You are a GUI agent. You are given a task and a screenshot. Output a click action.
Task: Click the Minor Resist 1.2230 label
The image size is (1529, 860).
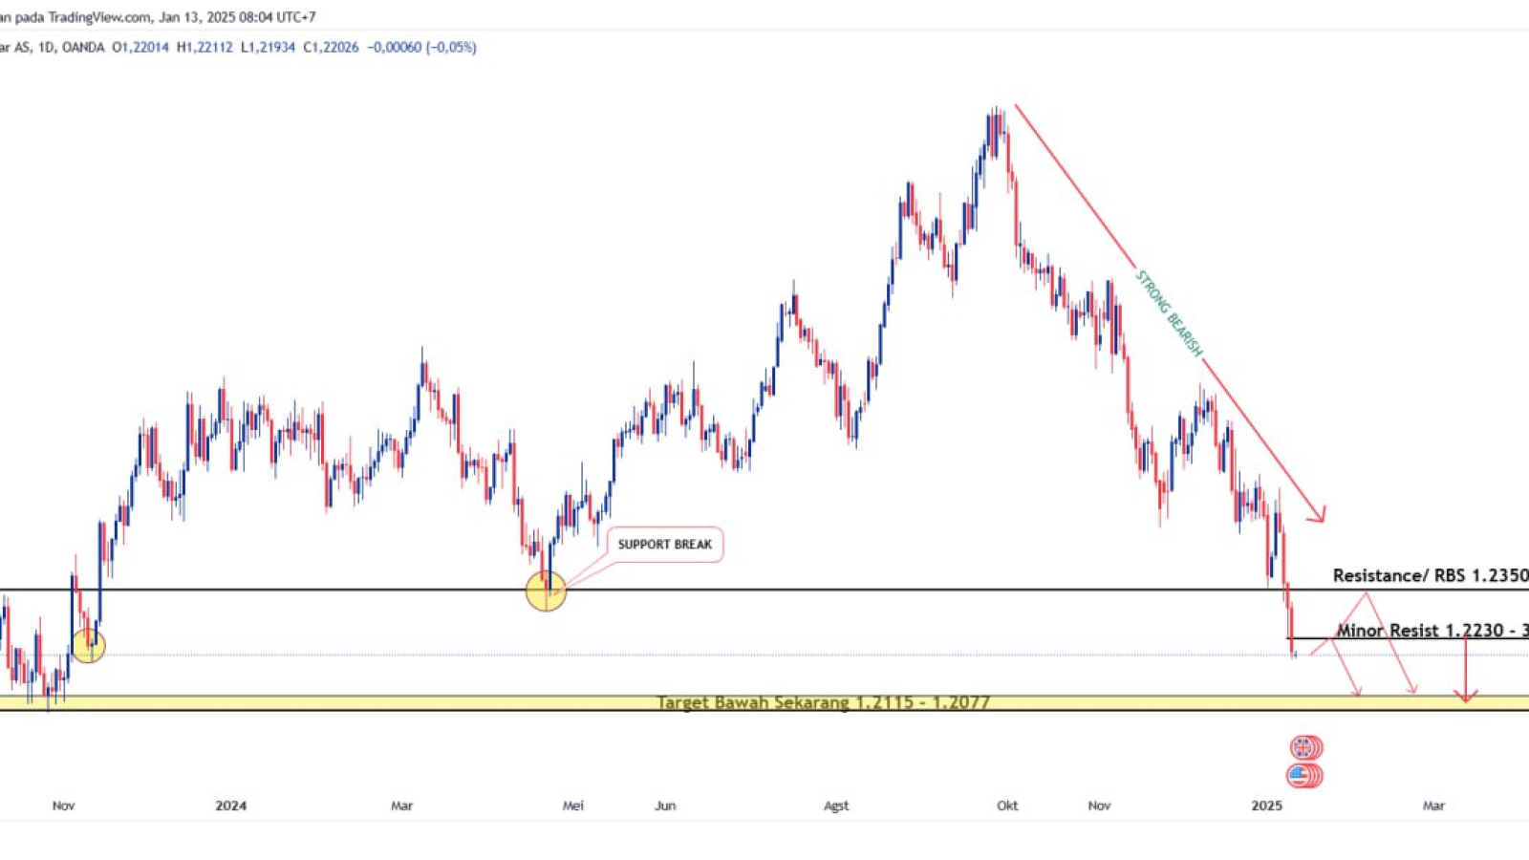(1432, 631)
